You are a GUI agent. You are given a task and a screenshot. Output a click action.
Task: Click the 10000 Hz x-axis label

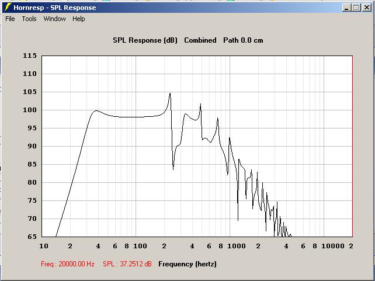pos(333,246)
